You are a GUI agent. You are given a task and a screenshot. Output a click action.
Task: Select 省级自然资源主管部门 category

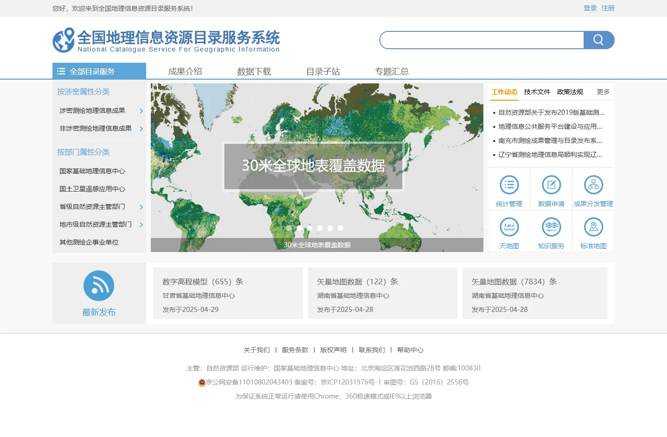tap(92, 207)
